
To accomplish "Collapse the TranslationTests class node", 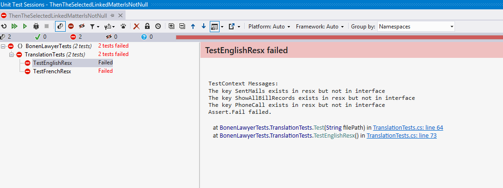I will pyautogui.click(x=12, y=55).
